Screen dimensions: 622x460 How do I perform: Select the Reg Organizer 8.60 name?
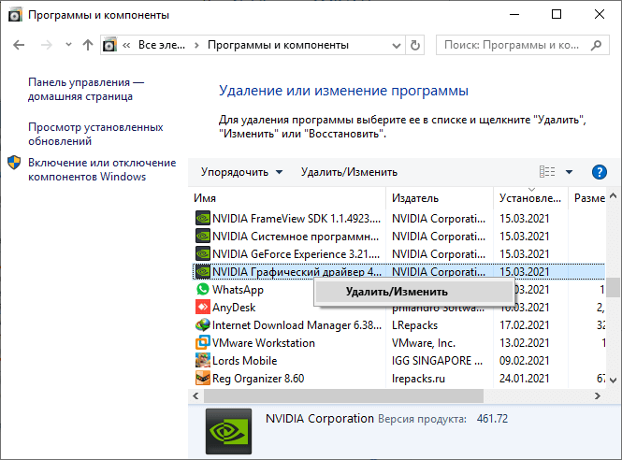(258, 379)
